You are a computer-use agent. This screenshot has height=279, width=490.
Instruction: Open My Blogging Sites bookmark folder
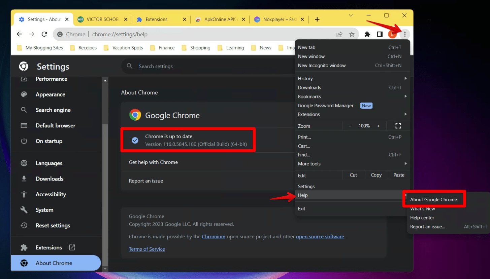point(40,48)
